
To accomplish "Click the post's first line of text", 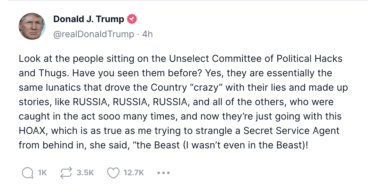I will click(x=180, y=59).
